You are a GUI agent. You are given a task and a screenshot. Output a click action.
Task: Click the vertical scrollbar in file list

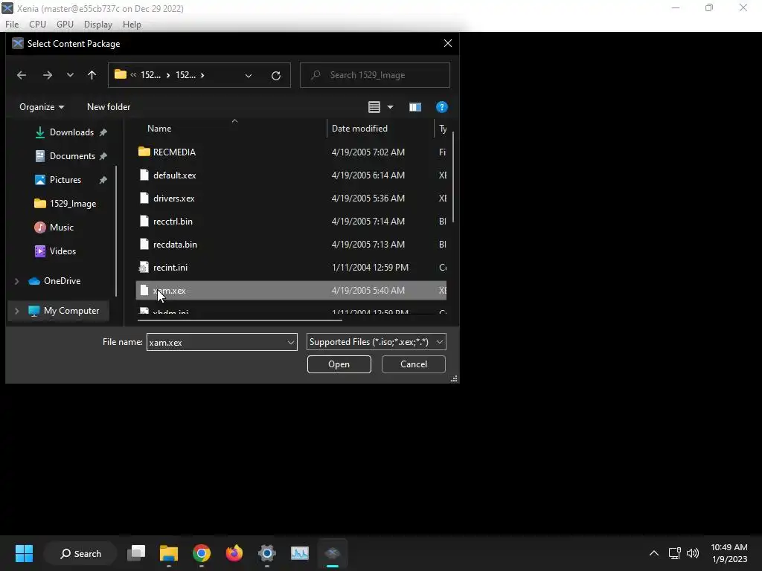point(453,177)
